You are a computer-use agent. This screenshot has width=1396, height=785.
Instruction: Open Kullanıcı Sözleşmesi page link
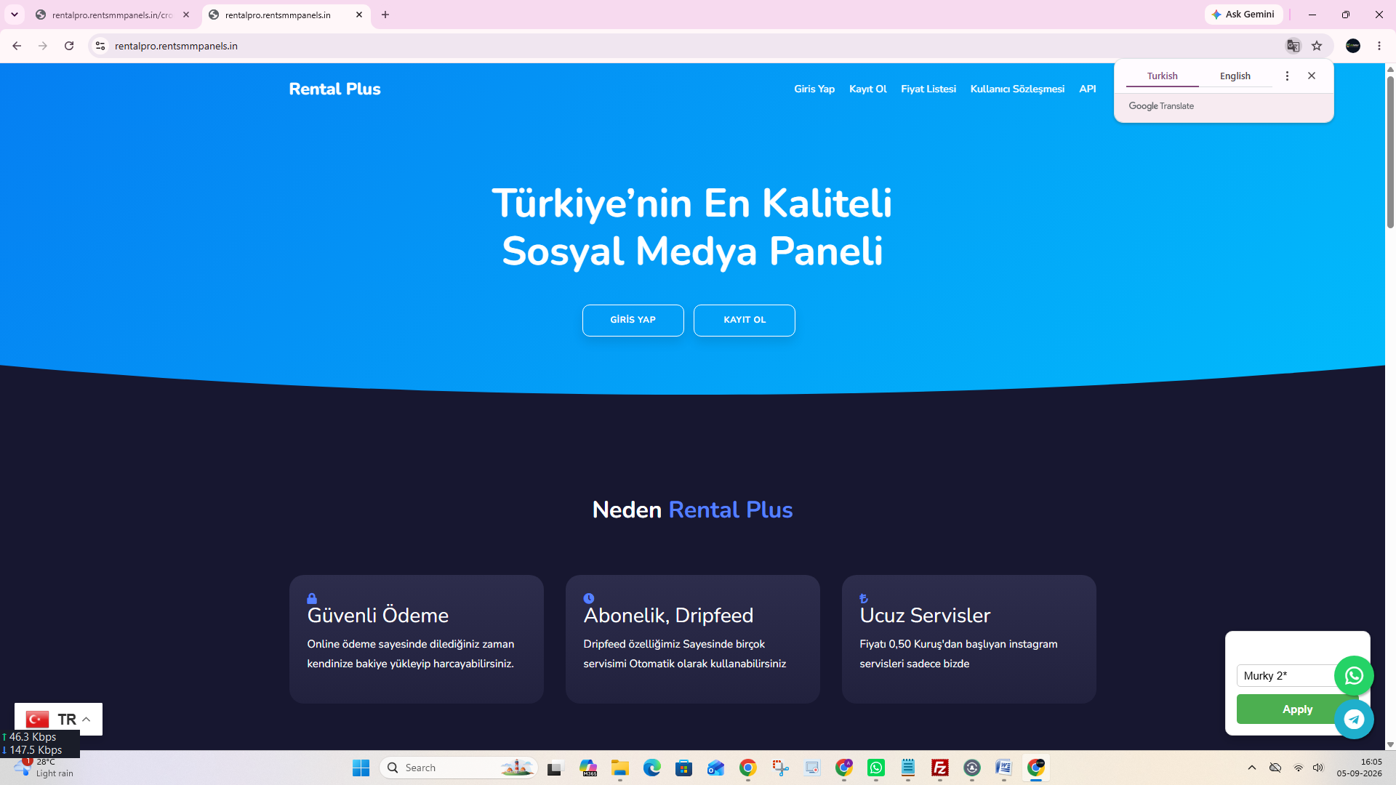[x=1016, y=89]
